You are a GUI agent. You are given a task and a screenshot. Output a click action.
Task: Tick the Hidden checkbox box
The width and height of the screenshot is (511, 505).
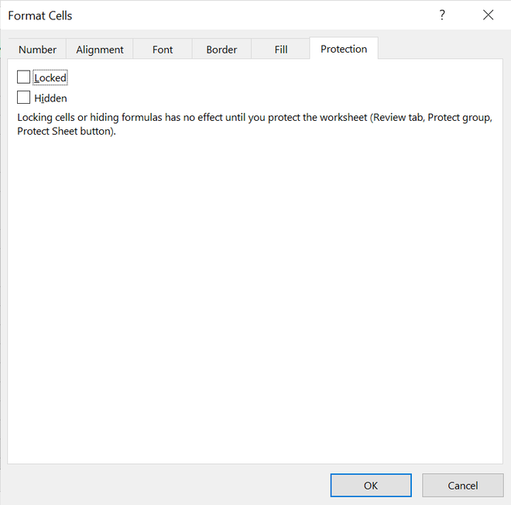point(24,98)
